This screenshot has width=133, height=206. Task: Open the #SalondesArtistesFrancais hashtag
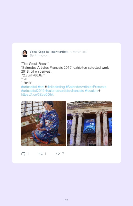[86, 87]
